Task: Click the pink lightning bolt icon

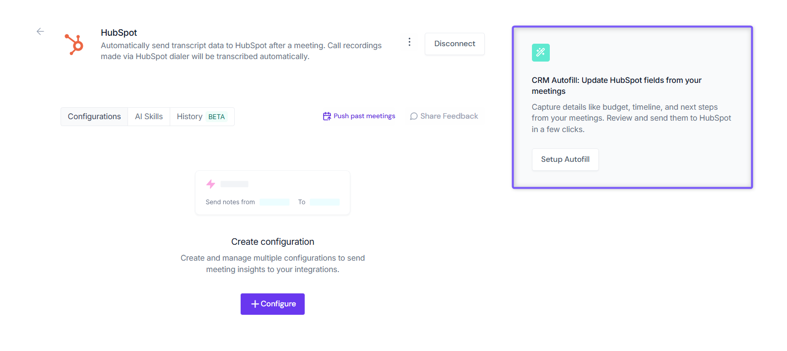Action: click(x=210, y=184)
